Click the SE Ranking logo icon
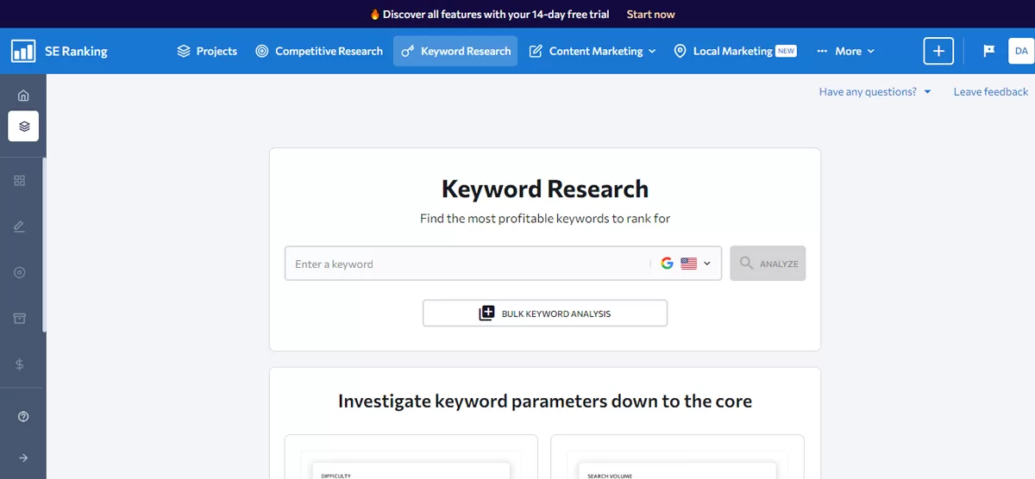Viewport: 1035px width, 479px height. 23,51
